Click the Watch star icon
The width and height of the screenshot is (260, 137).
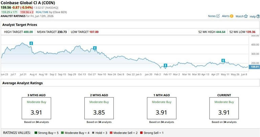[x=246, y=16]
